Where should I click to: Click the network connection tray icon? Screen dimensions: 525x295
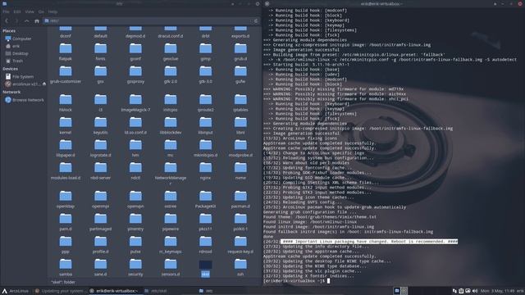(454, 291)
